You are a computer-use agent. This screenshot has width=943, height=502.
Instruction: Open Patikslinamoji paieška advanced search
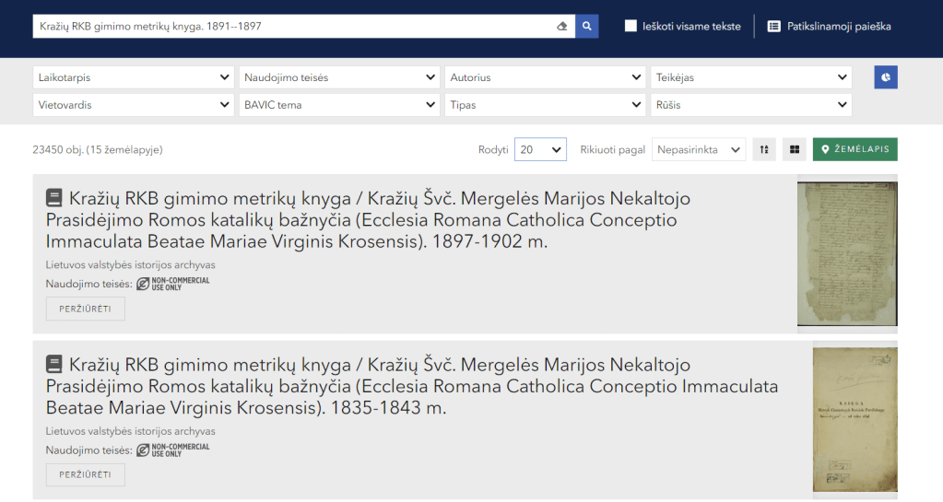click(829, 27)
